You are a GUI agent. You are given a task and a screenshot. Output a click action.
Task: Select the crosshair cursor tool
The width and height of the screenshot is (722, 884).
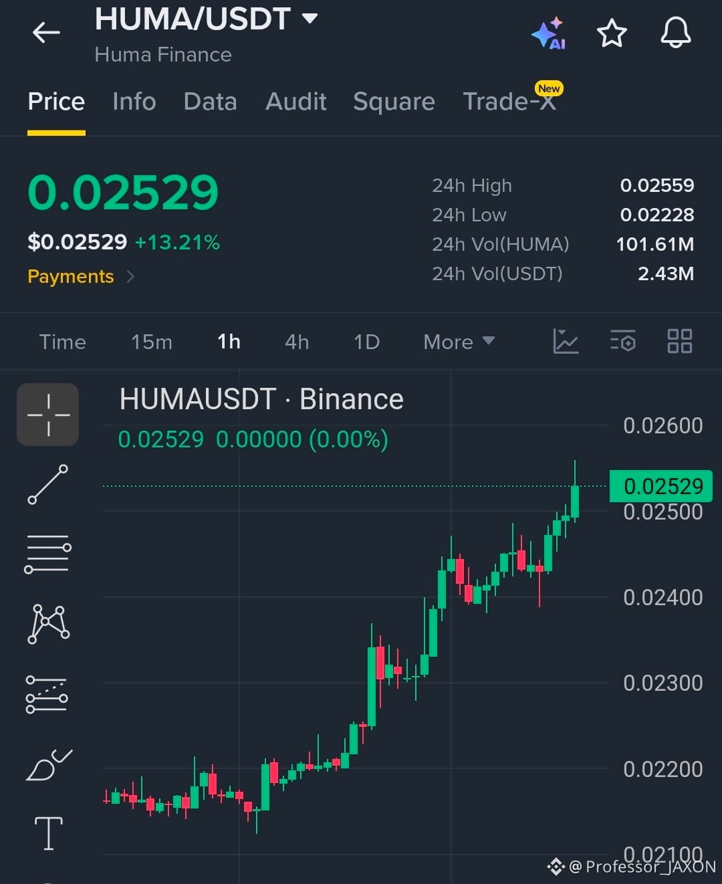tap(48, 415)
